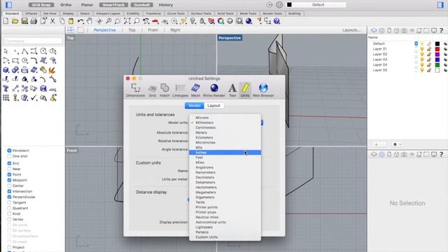This screenshot has width=448, height=252.
Task: Open the Units settings pane
Action: [x=245, y=90]
